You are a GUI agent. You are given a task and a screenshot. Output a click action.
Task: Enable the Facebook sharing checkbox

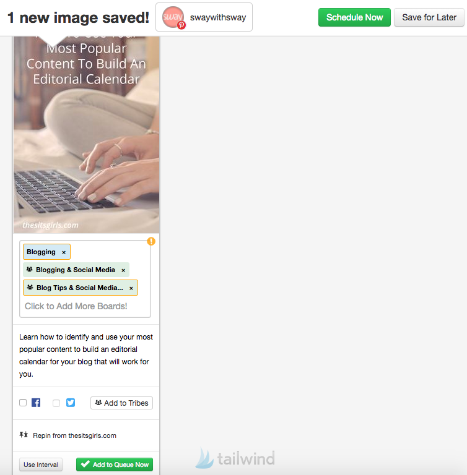[x=23, y=403]
